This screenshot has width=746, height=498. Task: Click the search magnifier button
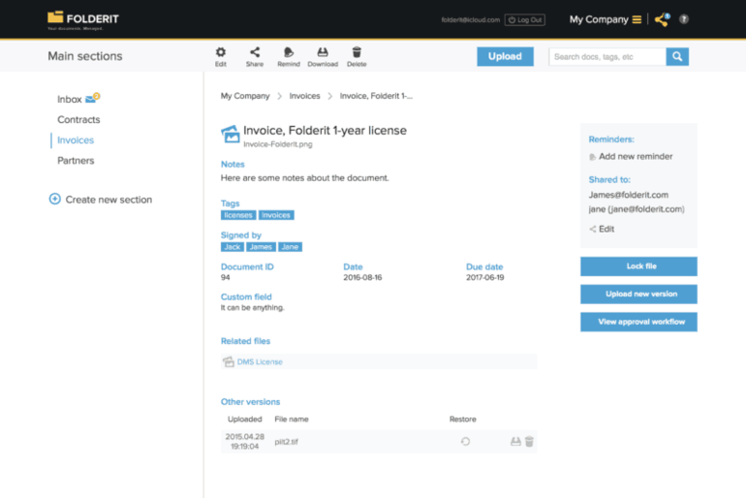point(677,56)
